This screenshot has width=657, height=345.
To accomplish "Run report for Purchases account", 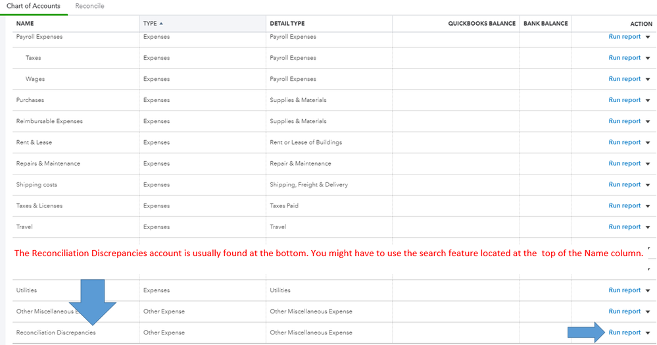I will pos(624,100).
